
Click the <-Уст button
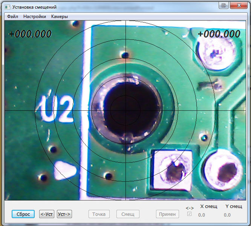(x=47, y=214)
